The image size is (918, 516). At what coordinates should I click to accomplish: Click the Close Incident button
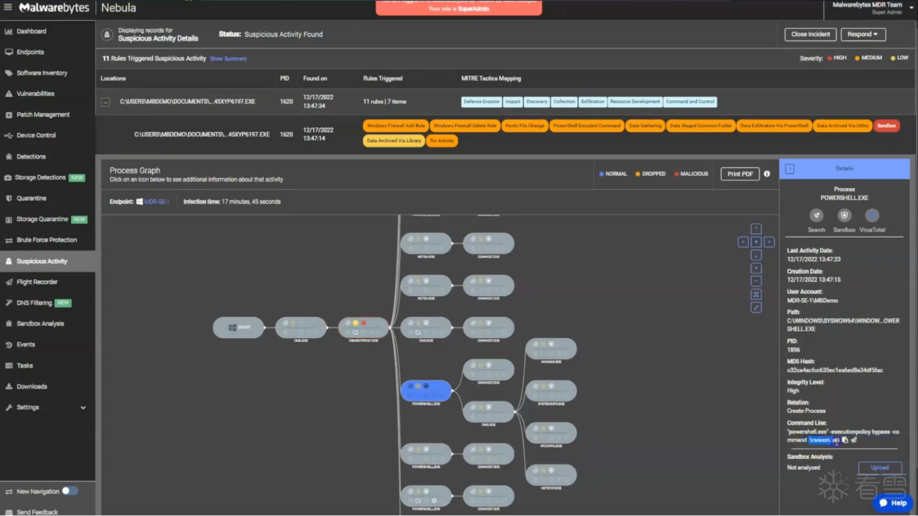pyautogui.click(x=810, y=34)
